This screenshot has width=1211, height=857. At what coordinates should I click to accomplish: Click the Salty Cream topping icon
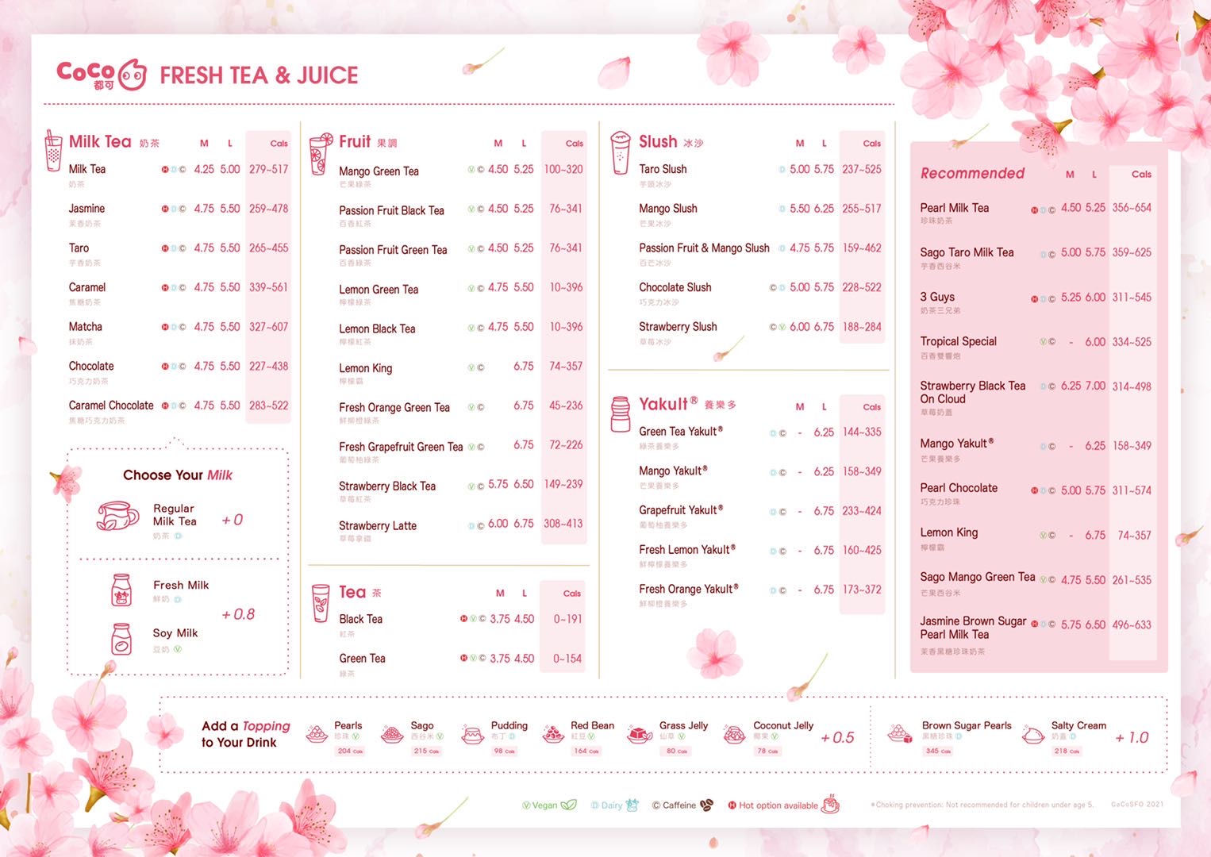(x=1032, y=735)
